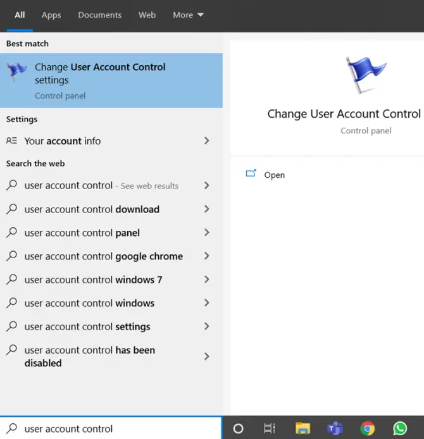Click search icon beside 'See web results'
Viewport: 424px width, 439px height.
(12, 185)
